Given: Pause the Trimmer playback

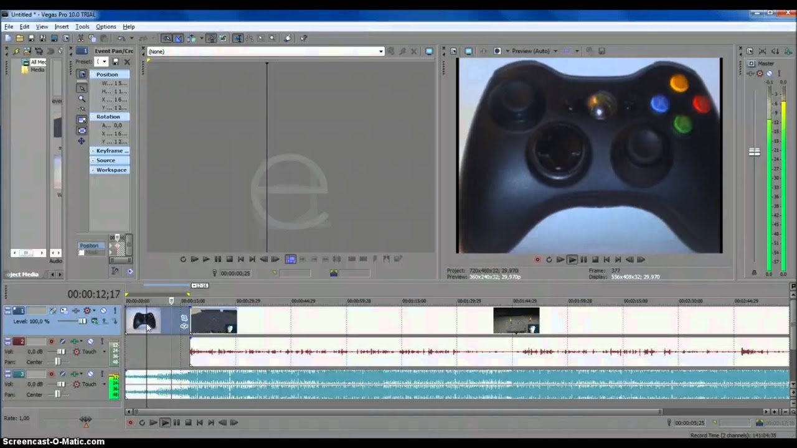Looking at the screenshot, I should (218, 259).
